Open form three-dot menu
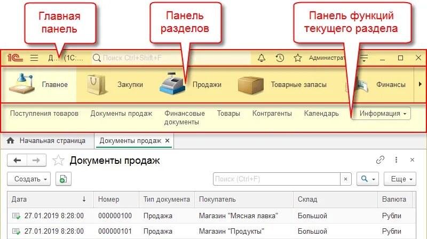Viewport: 427px width, 239px height. (x=396, y=160)
